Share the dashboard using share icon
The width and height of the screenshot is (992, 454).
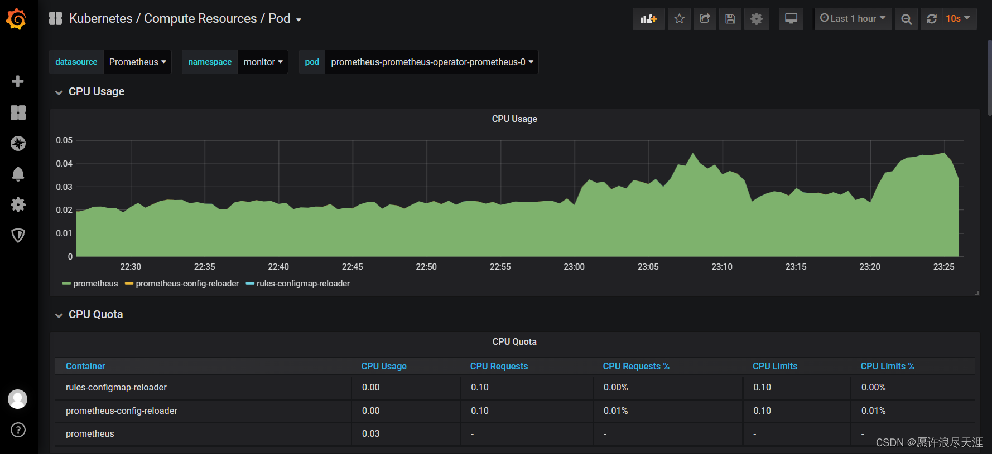[x=705, y=19]
